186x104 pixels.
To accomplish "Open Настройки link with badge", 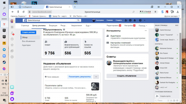I will (130, 25).
